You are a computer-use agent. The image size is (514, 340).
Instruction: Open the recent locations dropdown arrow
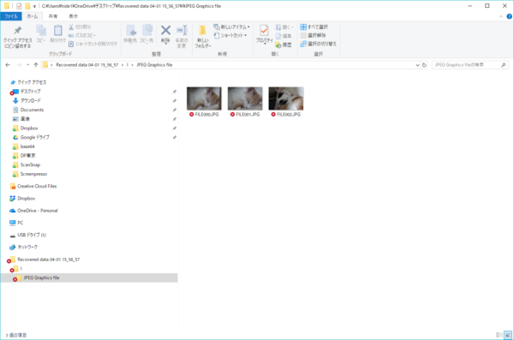(x=28, y=65)
